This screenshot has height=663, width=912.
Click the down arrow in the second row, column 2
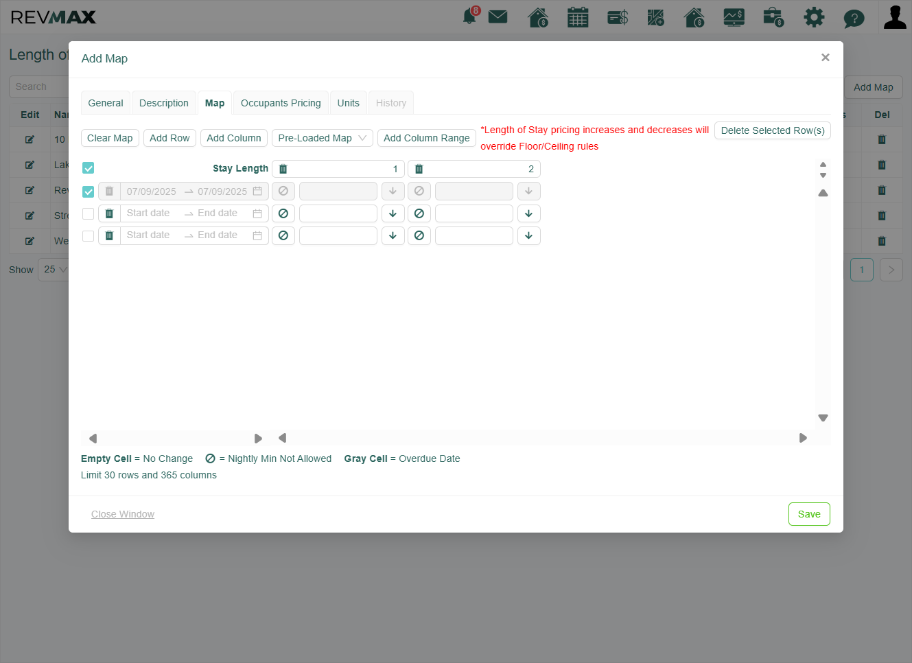tap(528, 213)
